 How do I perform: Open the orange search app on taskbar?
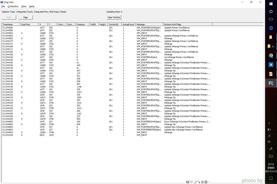(271, 74)
